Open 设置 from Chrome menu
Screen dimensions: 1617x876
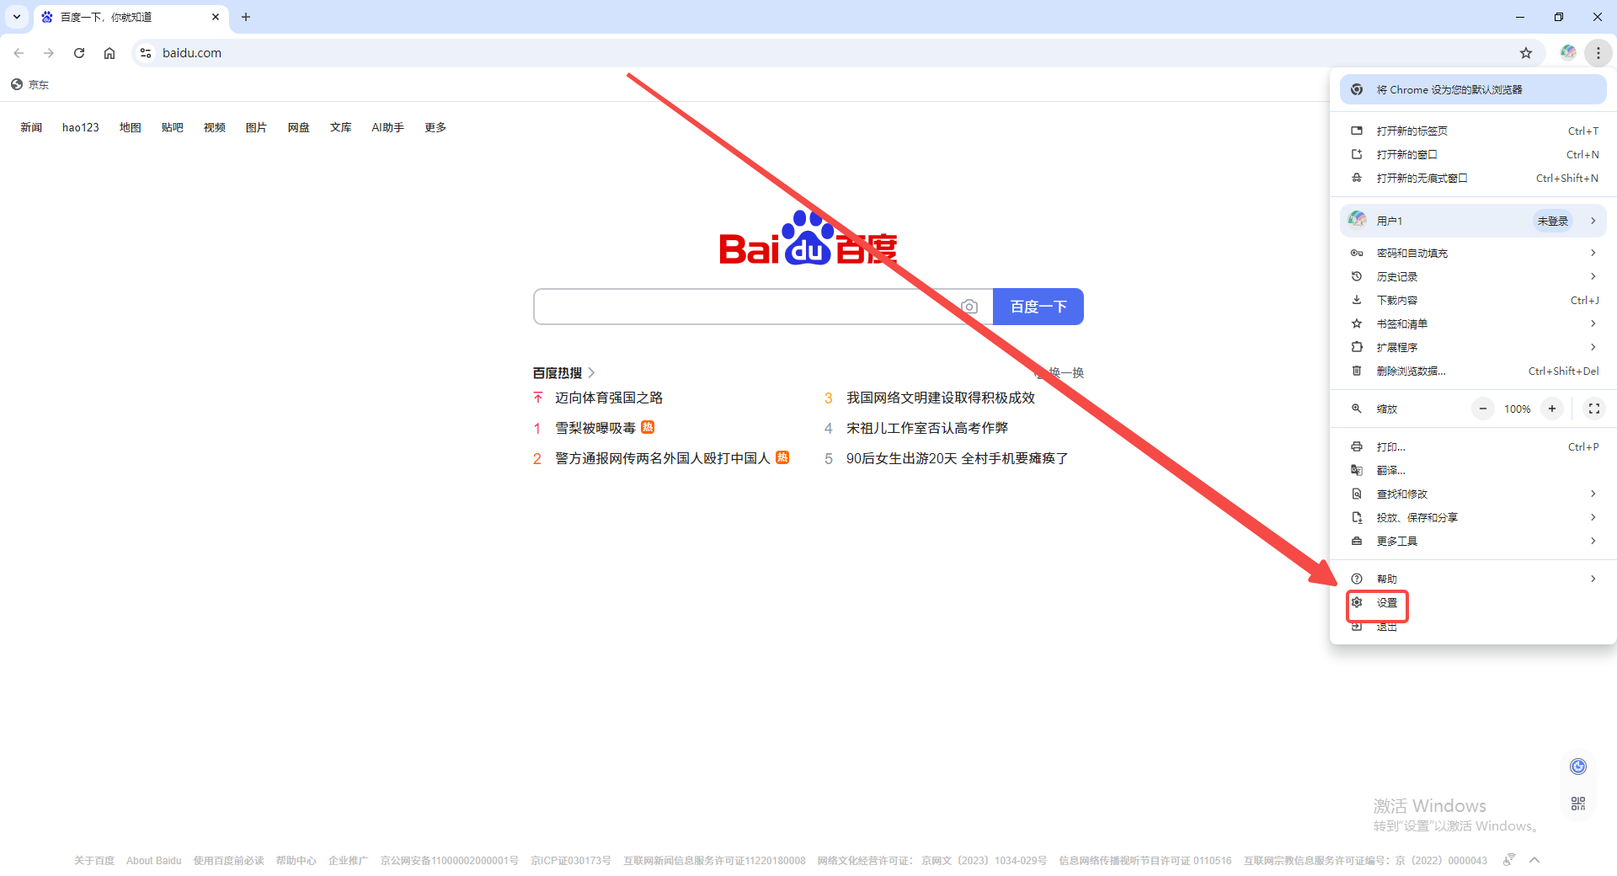coord(1473,602)
